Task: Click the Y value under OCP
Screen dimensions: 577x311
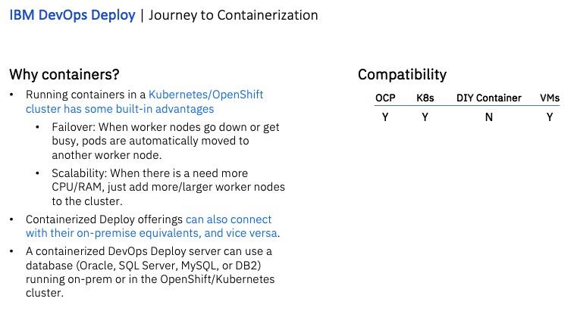Action: tap(385, 117)
